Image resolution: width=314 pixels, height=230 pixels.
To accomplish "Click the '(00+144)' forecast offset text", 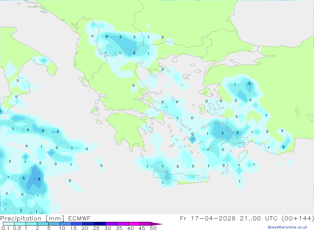I will [x=298, y=218].
